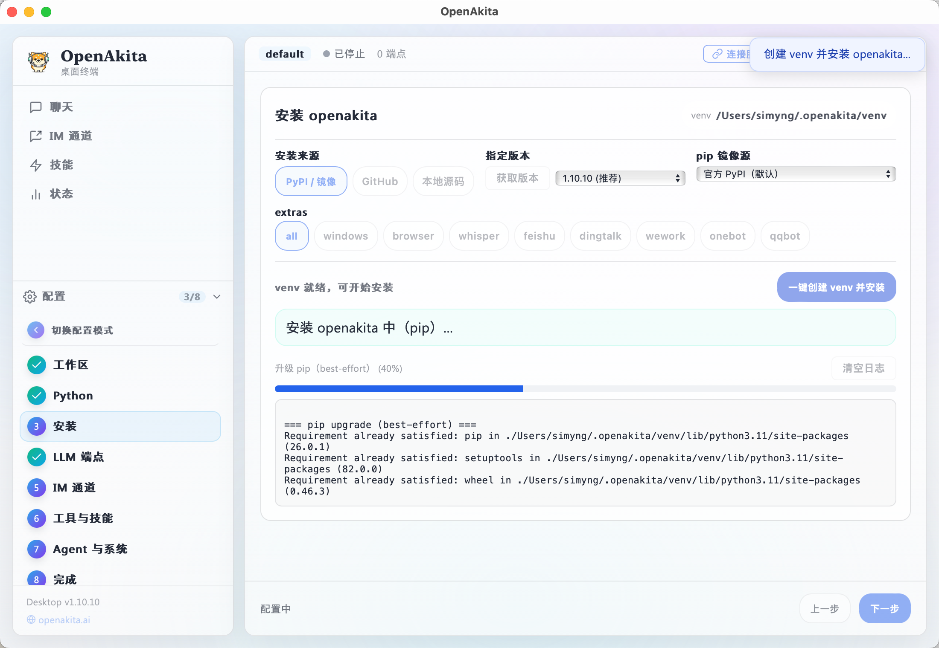939x648 pixels.
Task: Click the pip upgrade progress bar
Action: [x=585, y=389]
